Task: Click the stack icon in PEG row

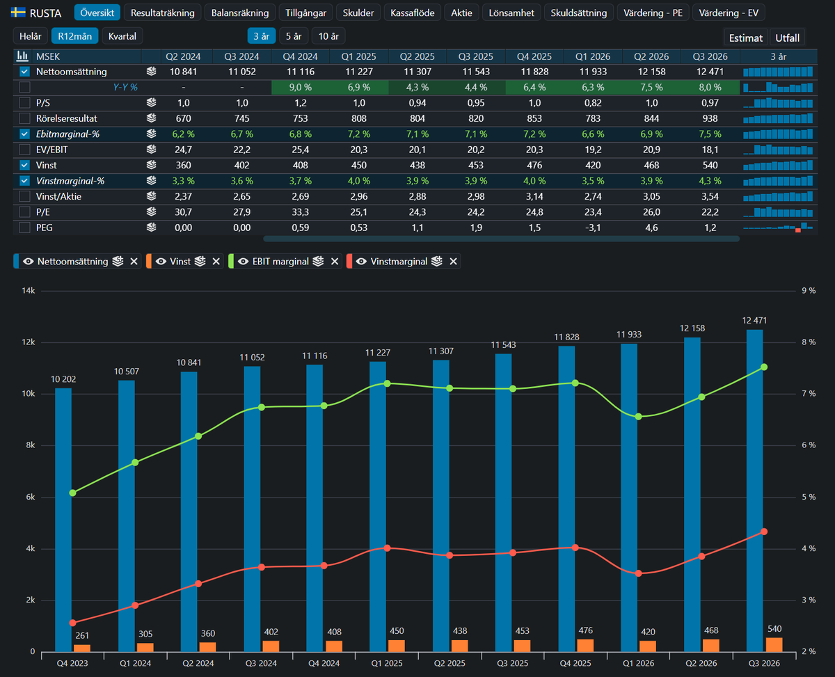Action: (x=151, y=227)
